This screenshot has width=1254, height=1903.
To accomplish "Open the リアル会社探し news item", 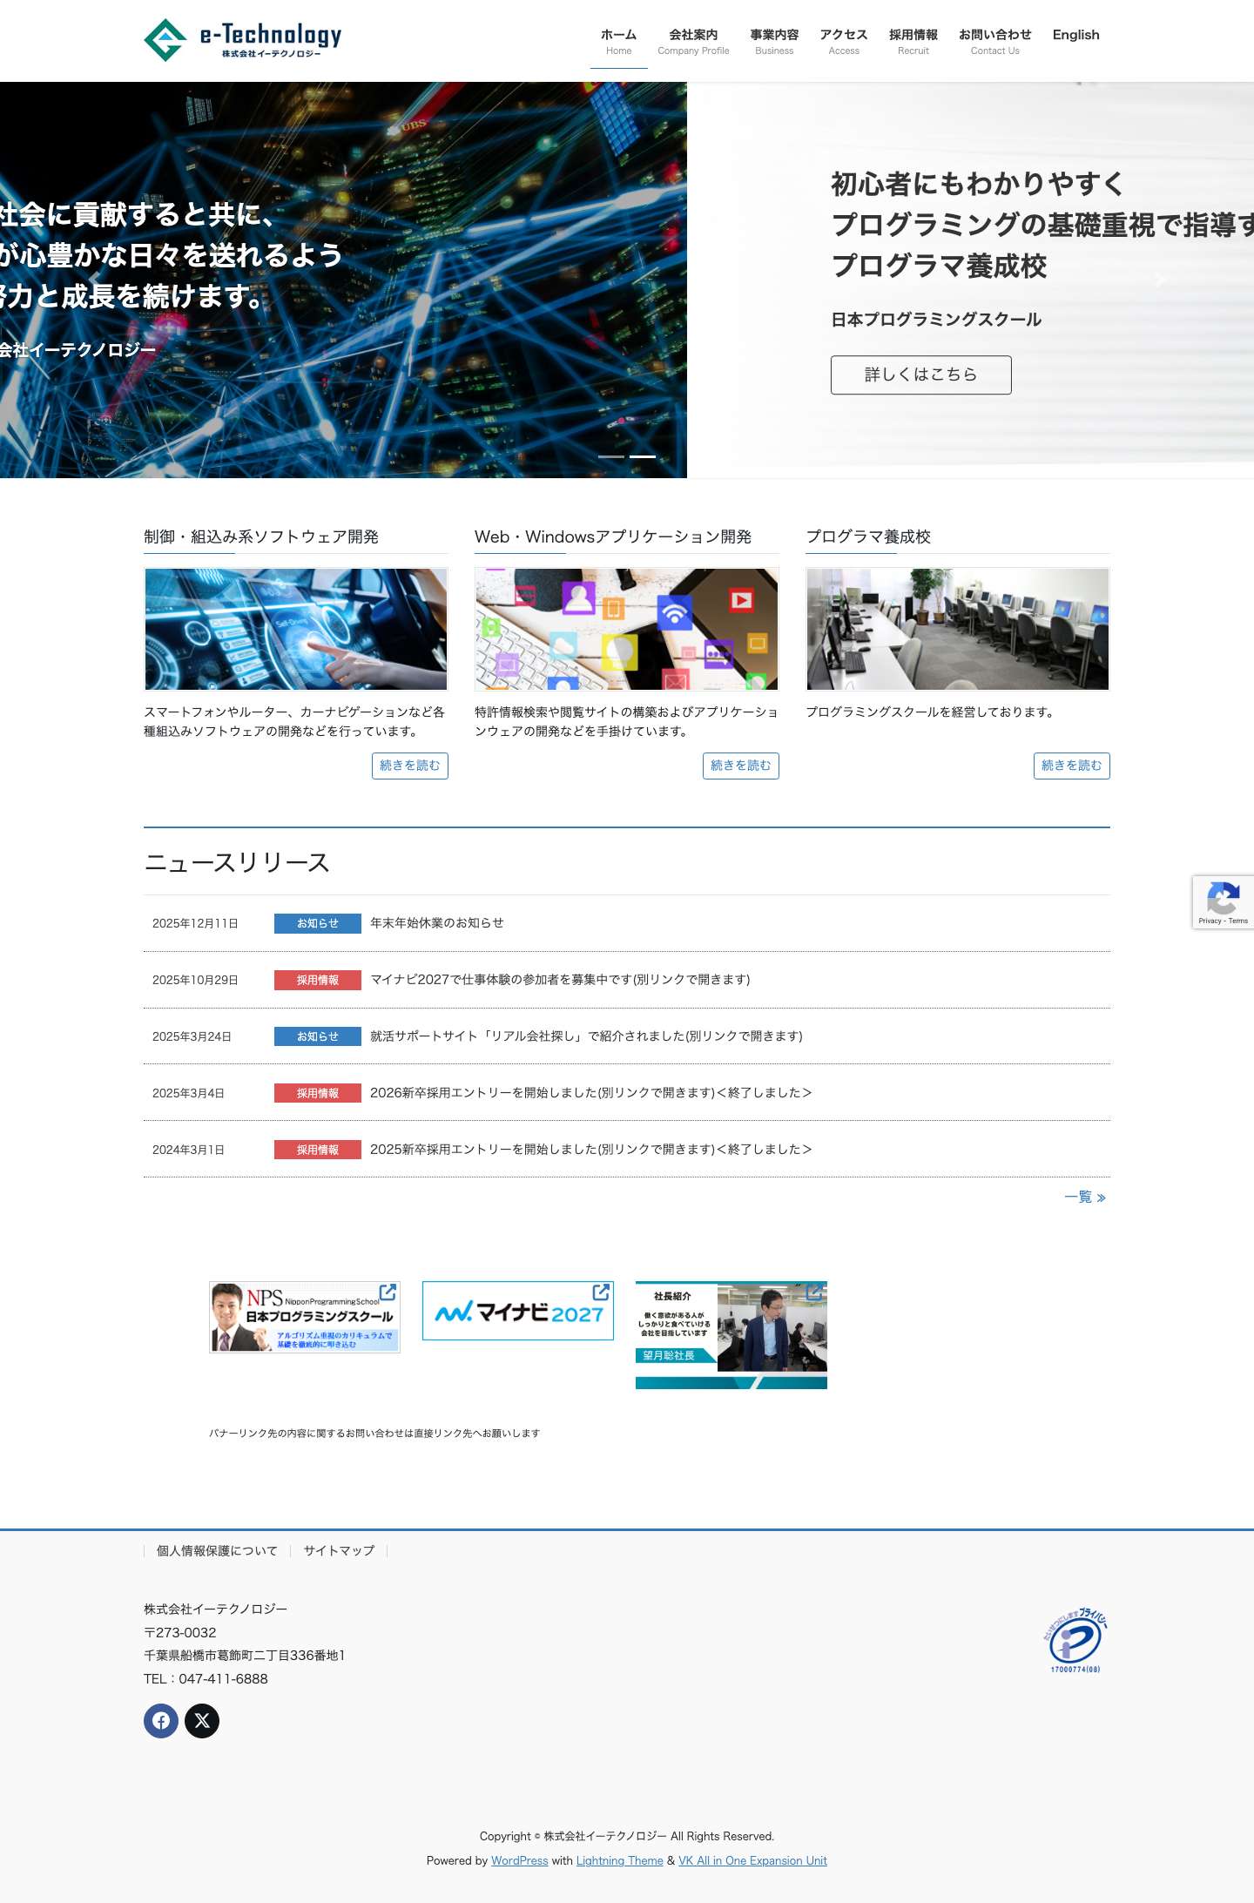I will 586,1036.
